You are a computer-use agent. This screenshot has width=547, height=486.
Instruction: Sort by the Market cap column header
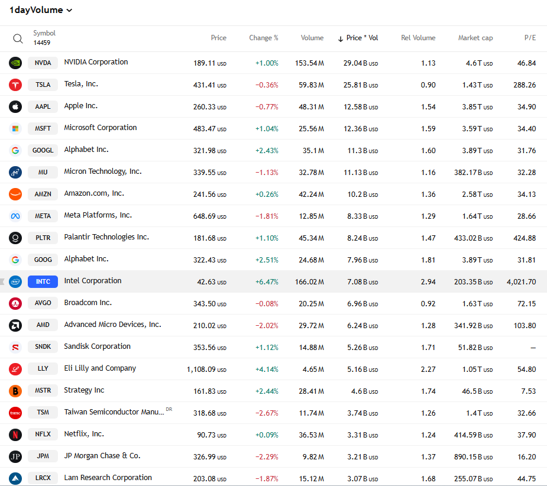click(x=475, y=38)
